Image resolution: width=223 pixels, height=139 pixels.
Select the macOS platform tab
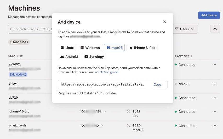click(x=114, y=48)
